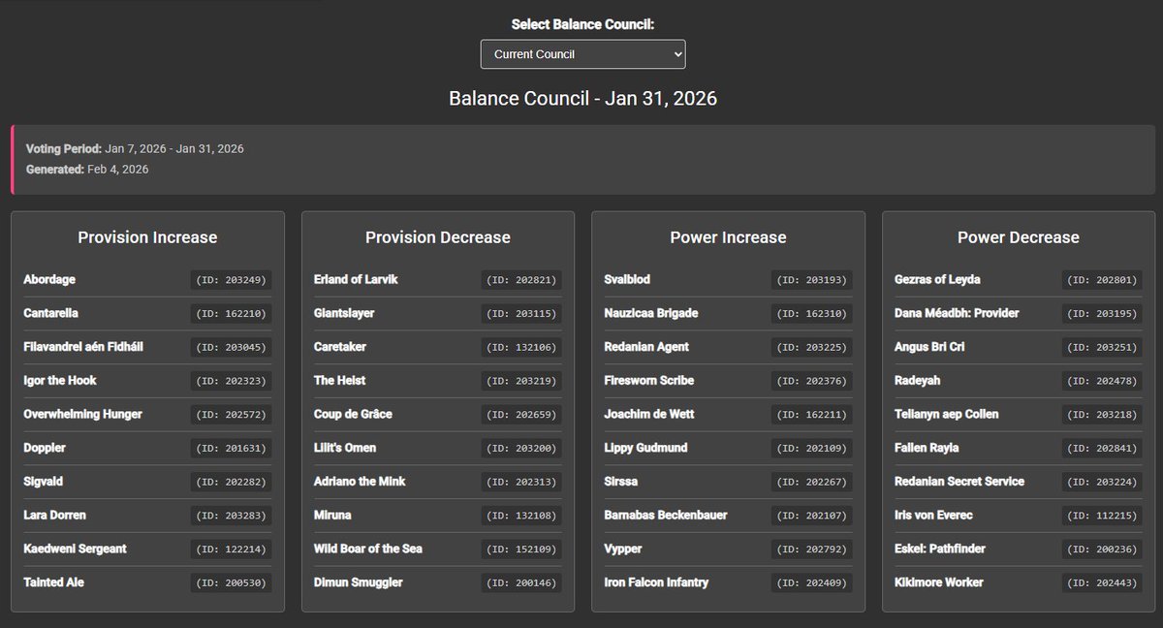Click the Voting Period info box
1163x628 pixels.
pyautogui.click(x=581, y=158)
